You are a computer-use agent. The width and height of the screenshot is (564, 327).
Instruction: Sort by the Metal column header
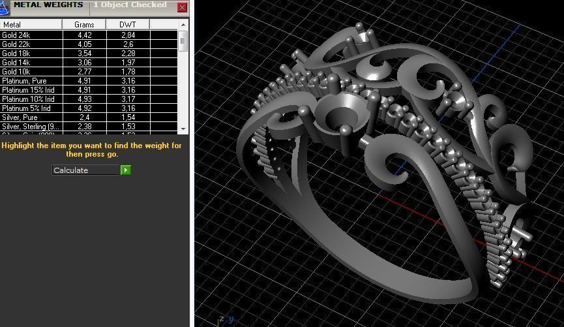tap(31, 25)
